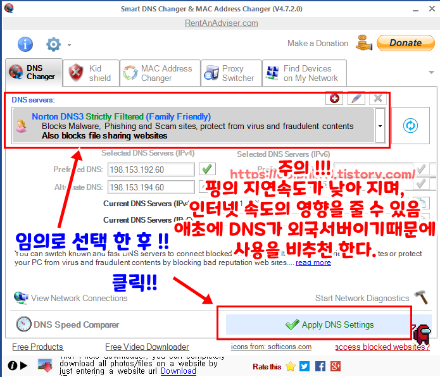Image resolution: width=440 pixels, height=377 pixels.
Task: Open the blue info icon
Action: [25, 44]
